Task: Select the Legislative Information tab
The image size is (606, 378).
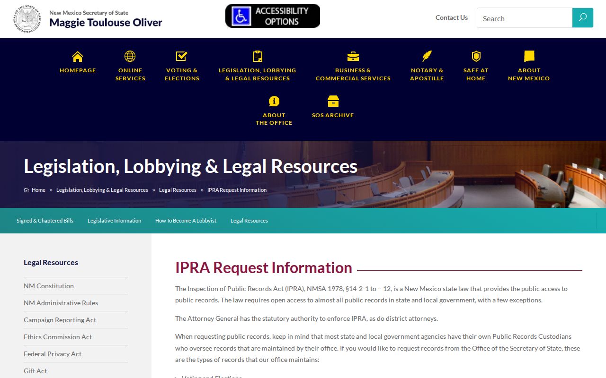Action: (x=114, y=221)
